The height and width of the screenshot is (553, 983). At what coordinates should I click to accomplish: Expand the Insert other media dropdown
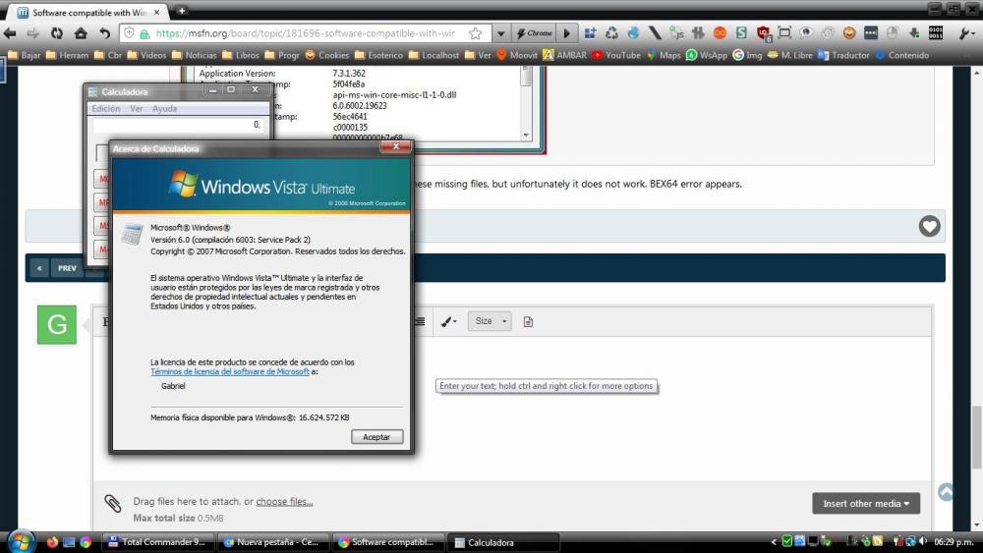(x=866, y=504)
